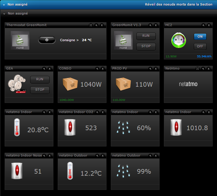Collapse the top Non assigné section header
The image size is (217, 196).
4,5
